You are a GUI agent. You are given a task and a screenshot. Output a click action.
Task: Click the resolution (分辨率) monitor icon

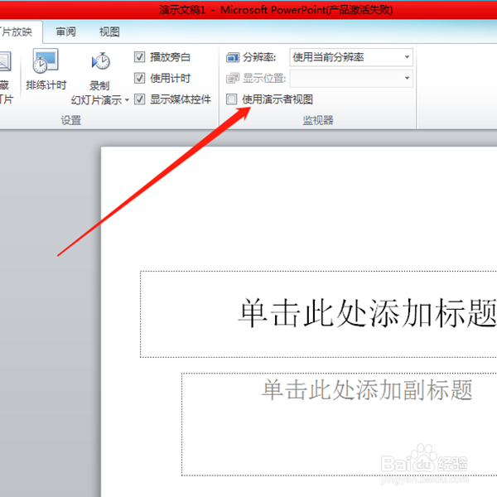click(x=233, y=58)
